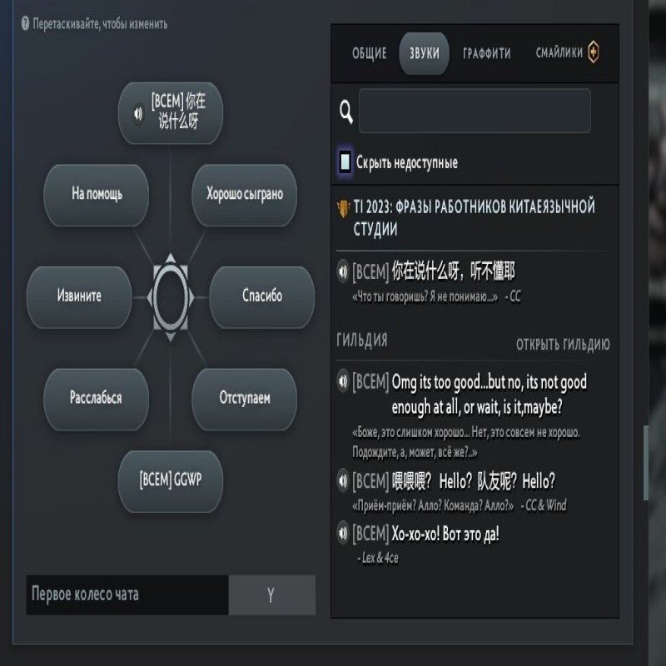The height and width of the screenshot is (666, 666).
Task: Switch to the Общие tab
Action: pos(369,53)
